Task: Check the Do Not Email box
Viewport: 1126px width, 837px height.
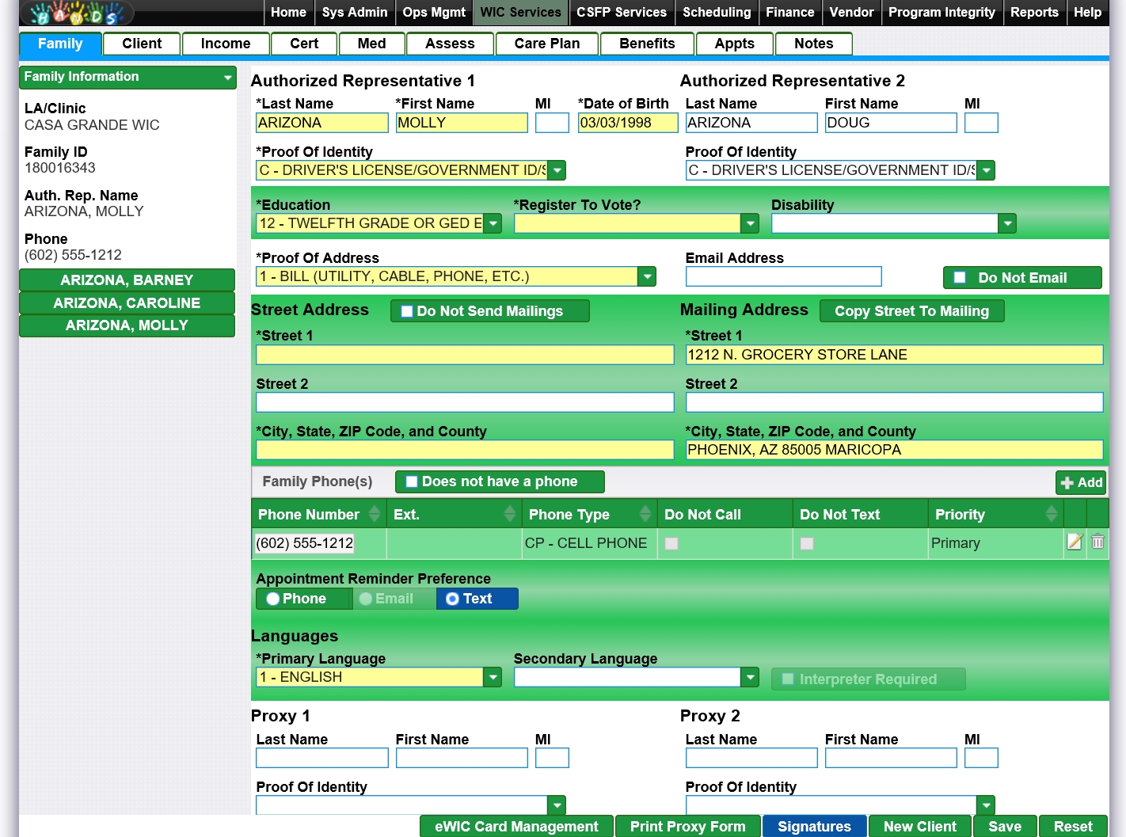Action: click(960, 278)
